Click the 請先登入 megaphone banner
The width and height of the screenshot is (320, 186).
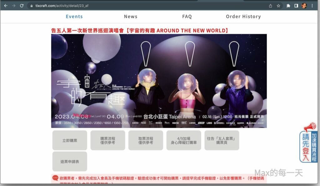click(309, 143)
